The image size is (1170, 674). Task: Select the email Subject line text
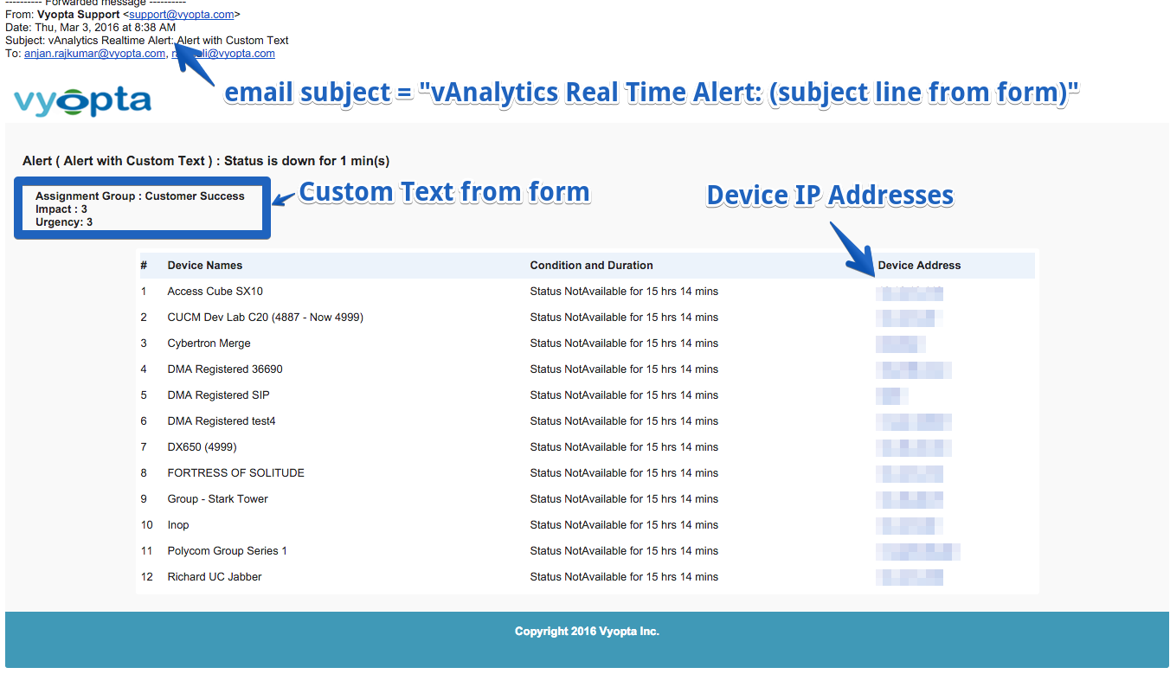click(x=147, y=41)
